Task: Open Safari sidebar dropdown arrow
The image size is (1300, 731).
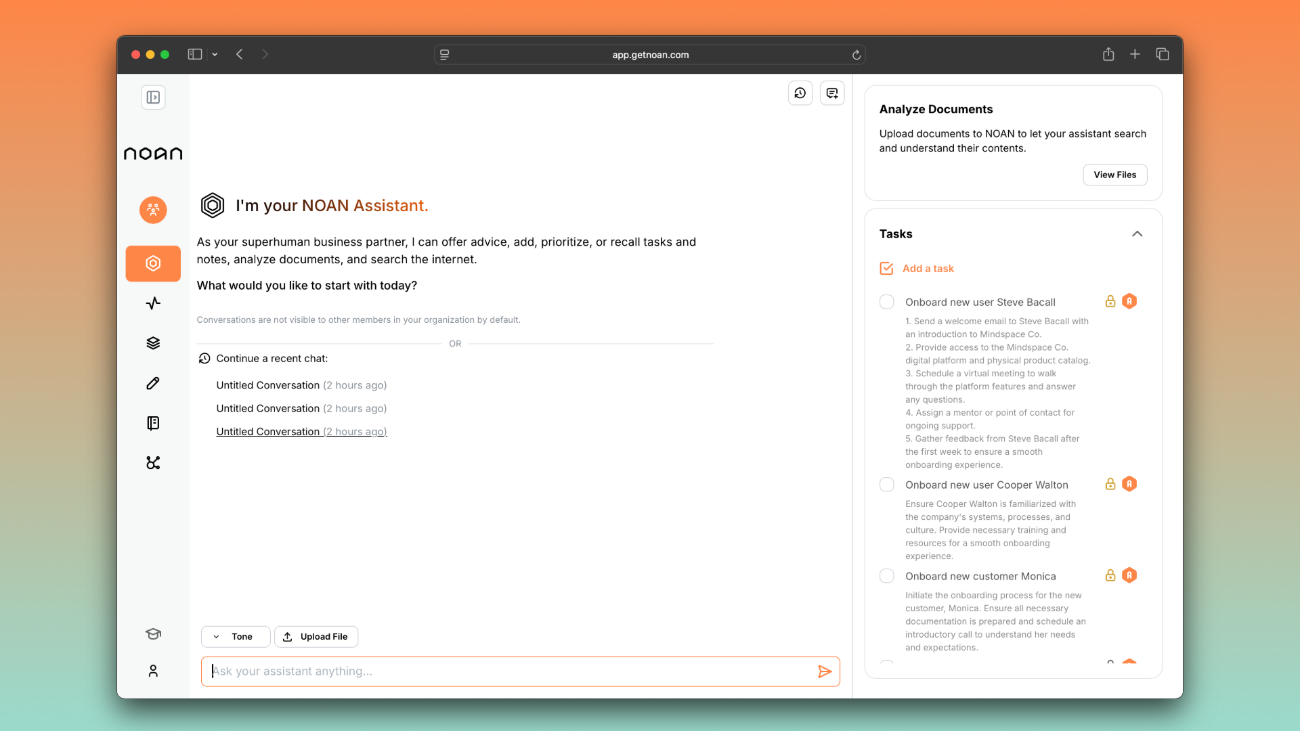Action: (215, 54)
